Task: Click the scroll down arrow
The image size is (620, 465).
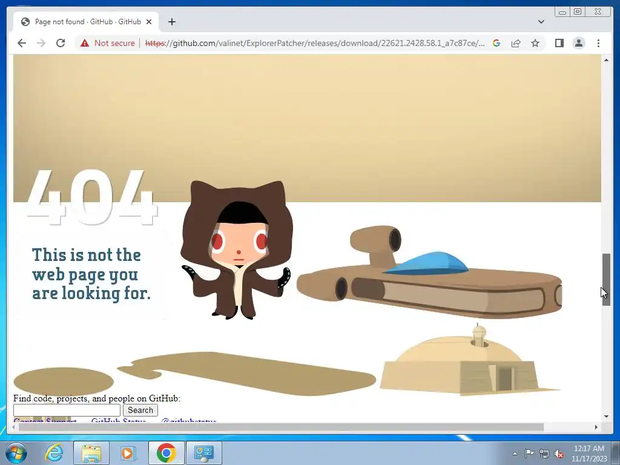Action: tap(606, 417)
